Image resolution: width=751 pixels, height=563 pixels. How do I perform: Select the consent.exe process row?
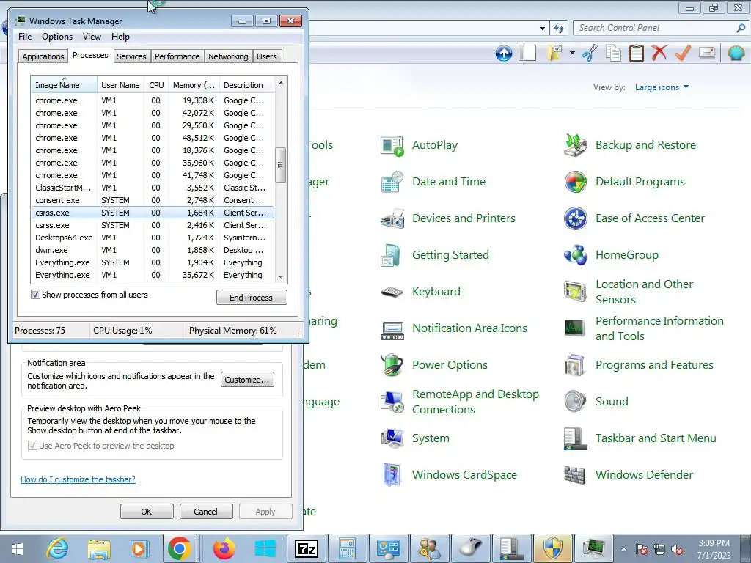point(153,200)
